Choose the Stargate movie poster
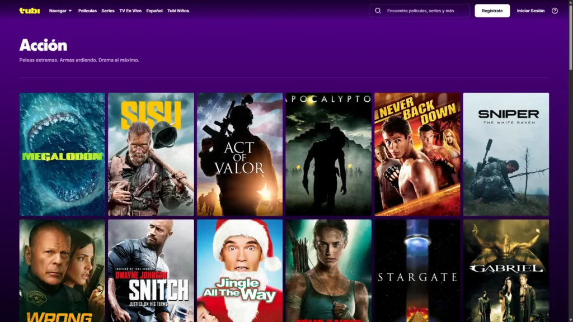This screenshot has height=322, width=573. (x=417, y=271)
